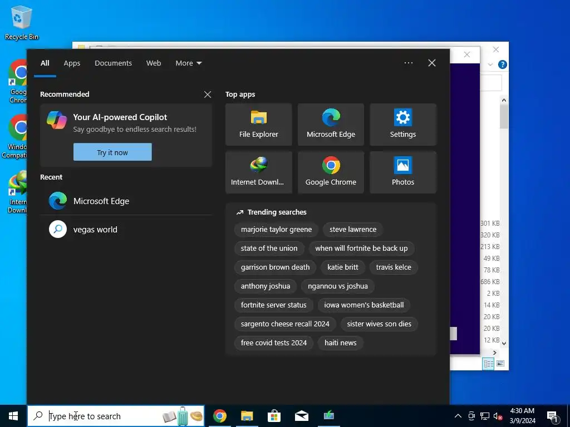The image size is (570, 427).
Task: Switch File Explorer to large icons view
Action: pos(500,364)
